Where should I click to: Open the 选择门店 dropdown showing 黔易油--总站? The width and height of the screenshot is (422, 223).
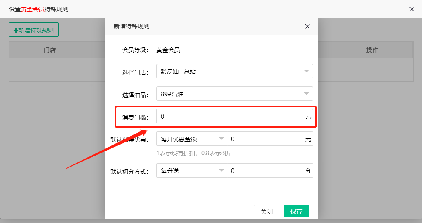click(x=234, y=72)
